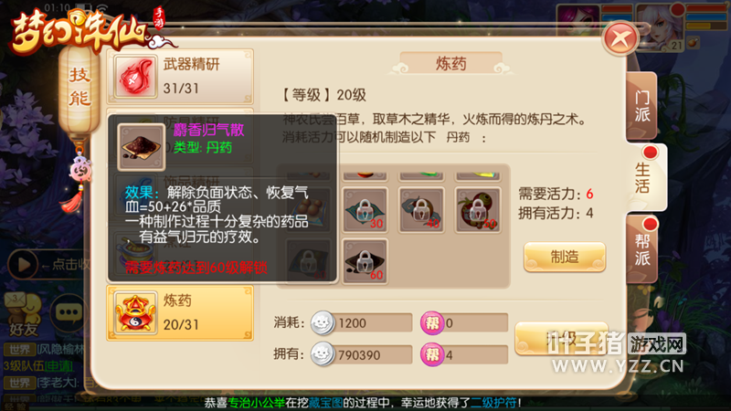The width and height of the screenshot is (731, 411).
Task: Open the 好友 friends icon
Action: click(24, 315)
